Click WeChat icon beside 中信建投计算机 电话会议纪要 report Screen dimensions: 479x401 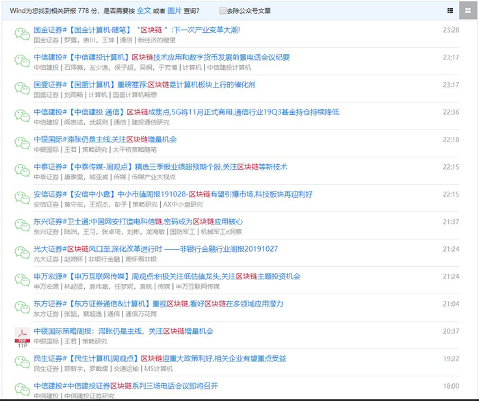pos(23,61)
